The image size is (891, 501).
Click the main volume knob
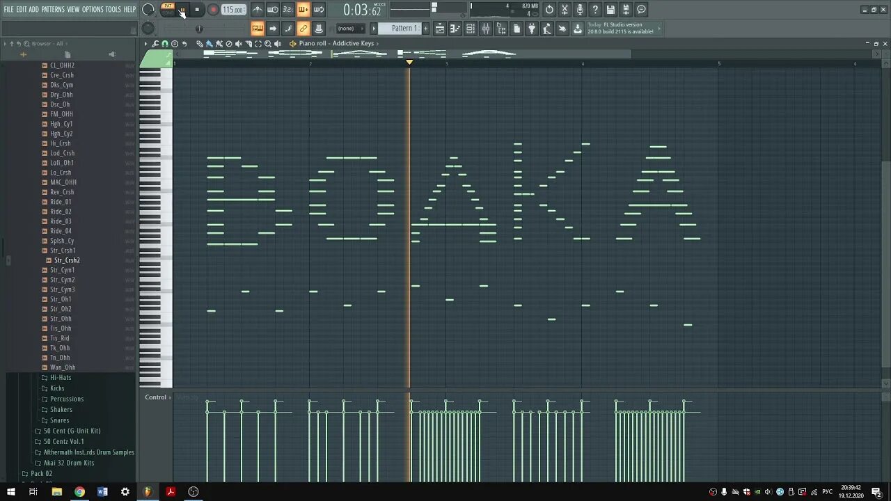[x=148, y=9]
